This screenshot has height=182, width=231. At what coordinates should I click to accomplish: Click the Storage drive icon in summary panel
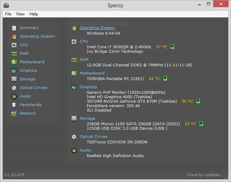[74, 118]
